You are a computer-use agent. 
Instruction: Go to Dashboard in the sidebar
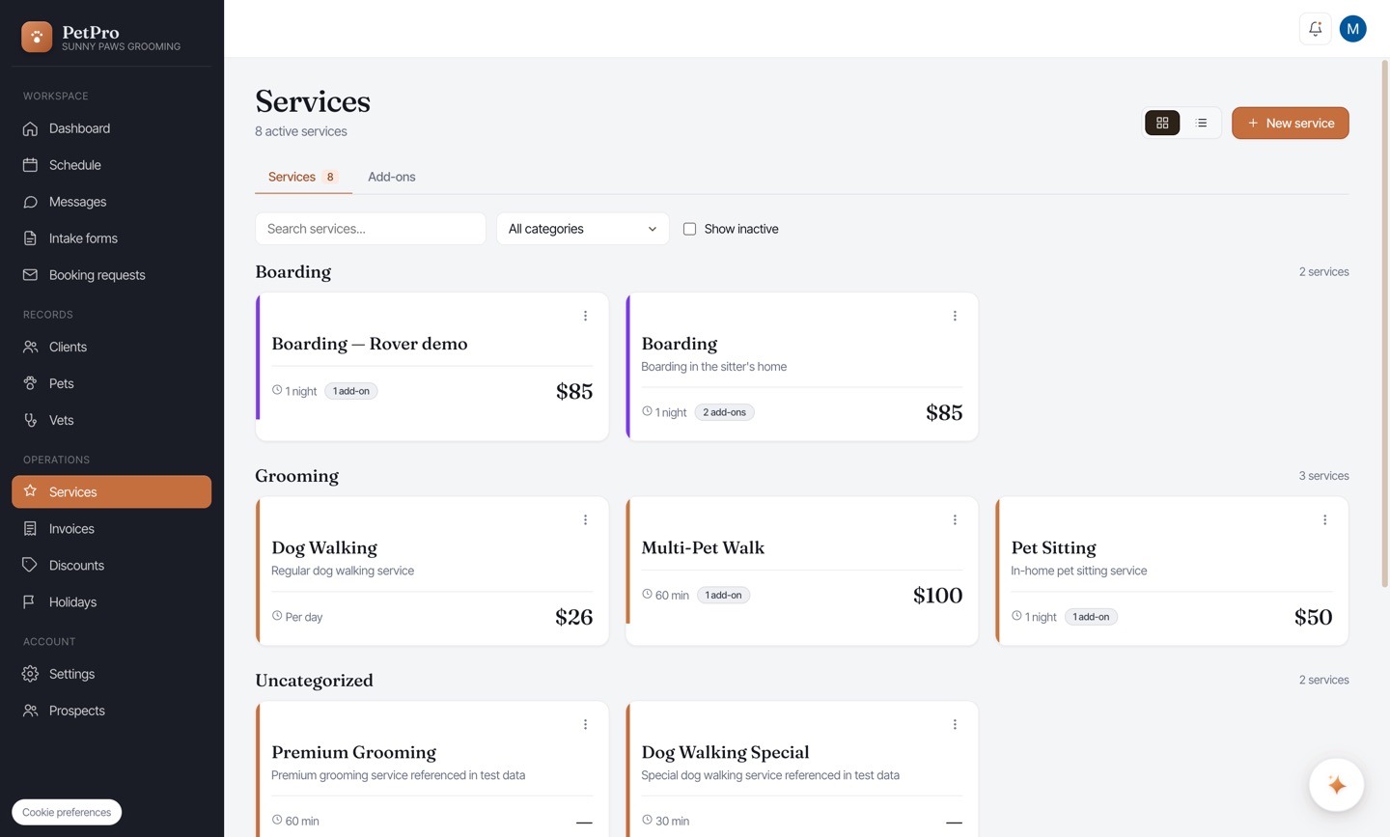coord(111,128)
